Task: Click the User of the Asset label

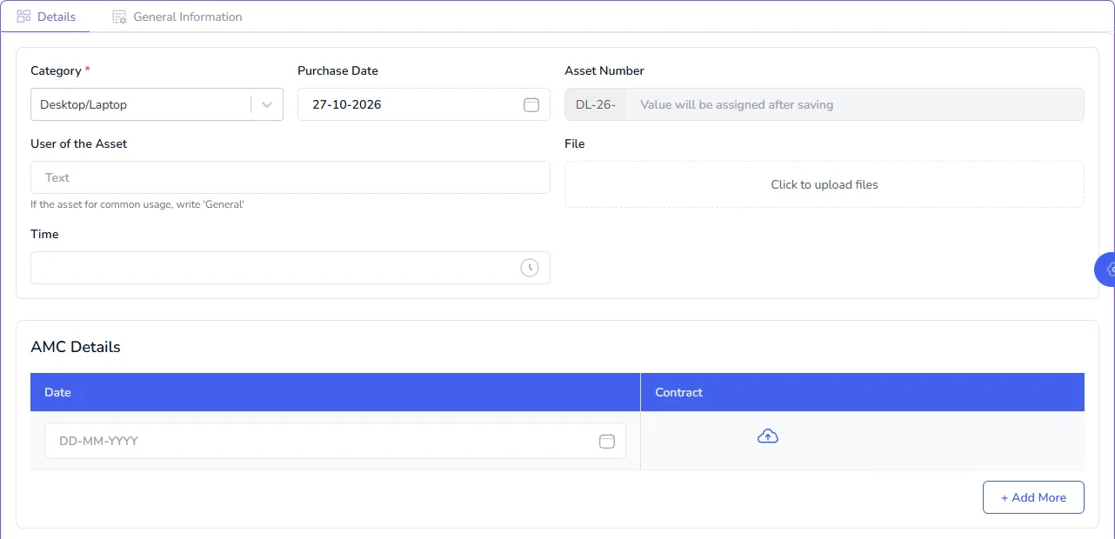Action: point(79,143)
